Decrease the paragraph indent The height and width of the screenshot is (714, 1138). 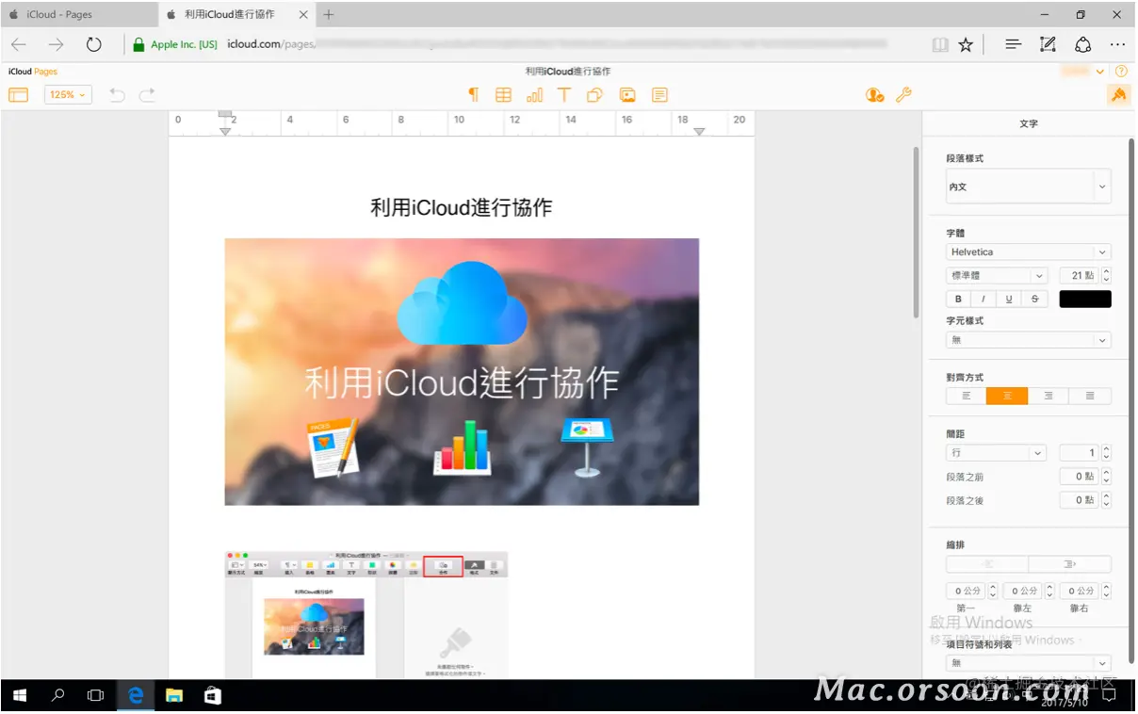point(987,564)
